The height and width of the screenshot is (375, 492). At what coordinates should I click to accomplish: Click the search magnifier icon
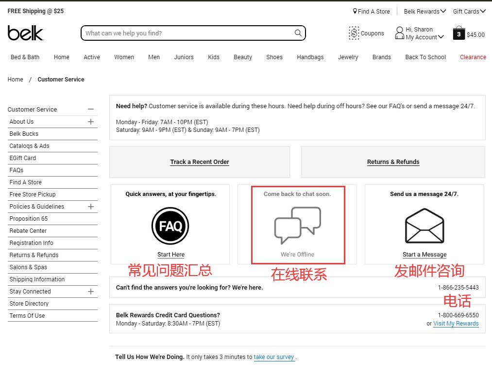click(x=298, y=33)
